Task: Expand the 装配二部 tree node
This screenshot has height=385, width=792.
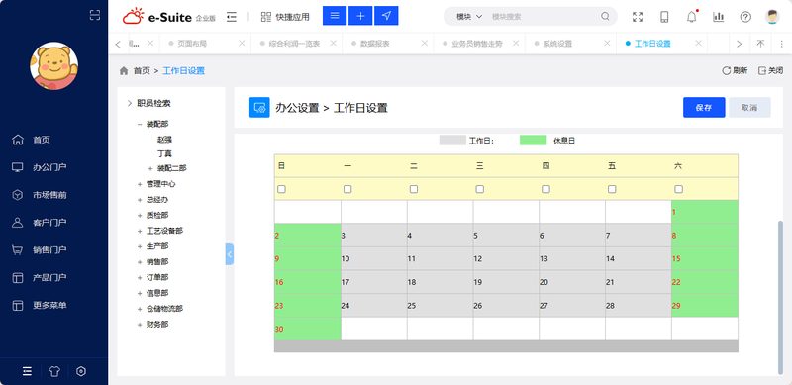Action: pos(150,168)
